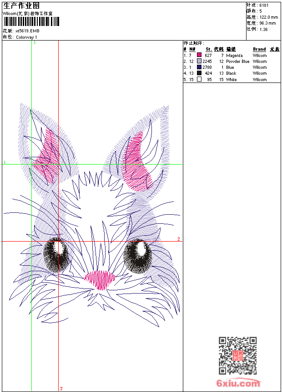The image size is (282, 392).
Task: Click the rabbit embroidery design preview
Action: [x=92, y=215]
